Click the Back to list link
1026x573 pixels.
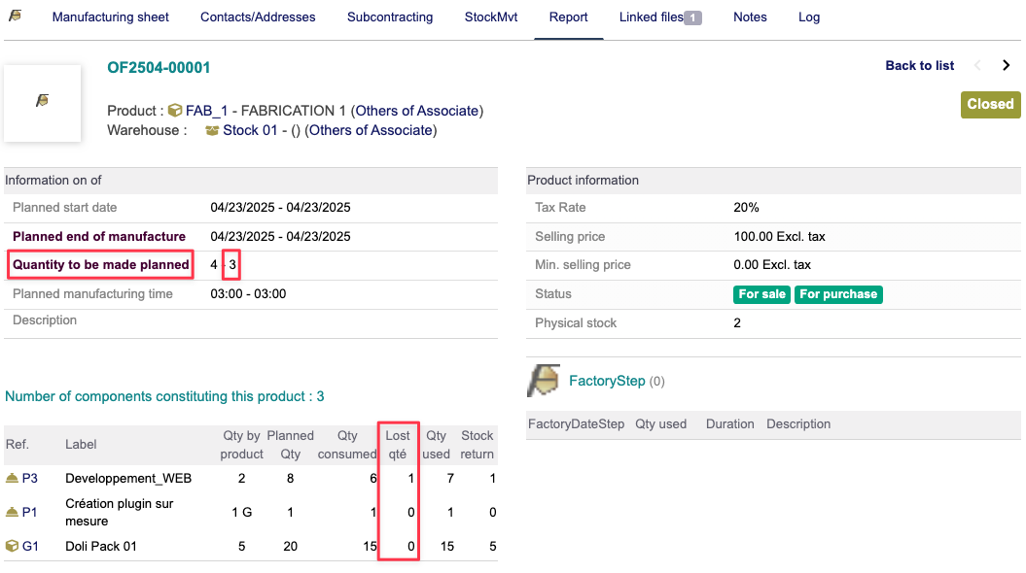919,66
